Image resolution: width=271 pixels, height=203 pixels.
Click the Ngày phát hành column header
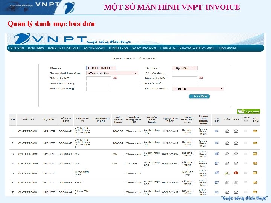pos(170,120)
